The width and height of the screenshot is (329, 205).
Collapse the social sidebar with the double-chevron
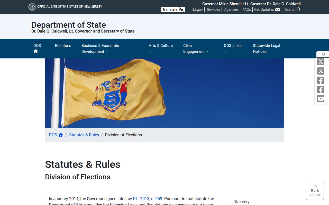coord(323,54)
